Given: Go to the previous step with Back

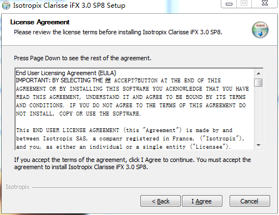Looking at the screenshot, I should tap(160, 201).
